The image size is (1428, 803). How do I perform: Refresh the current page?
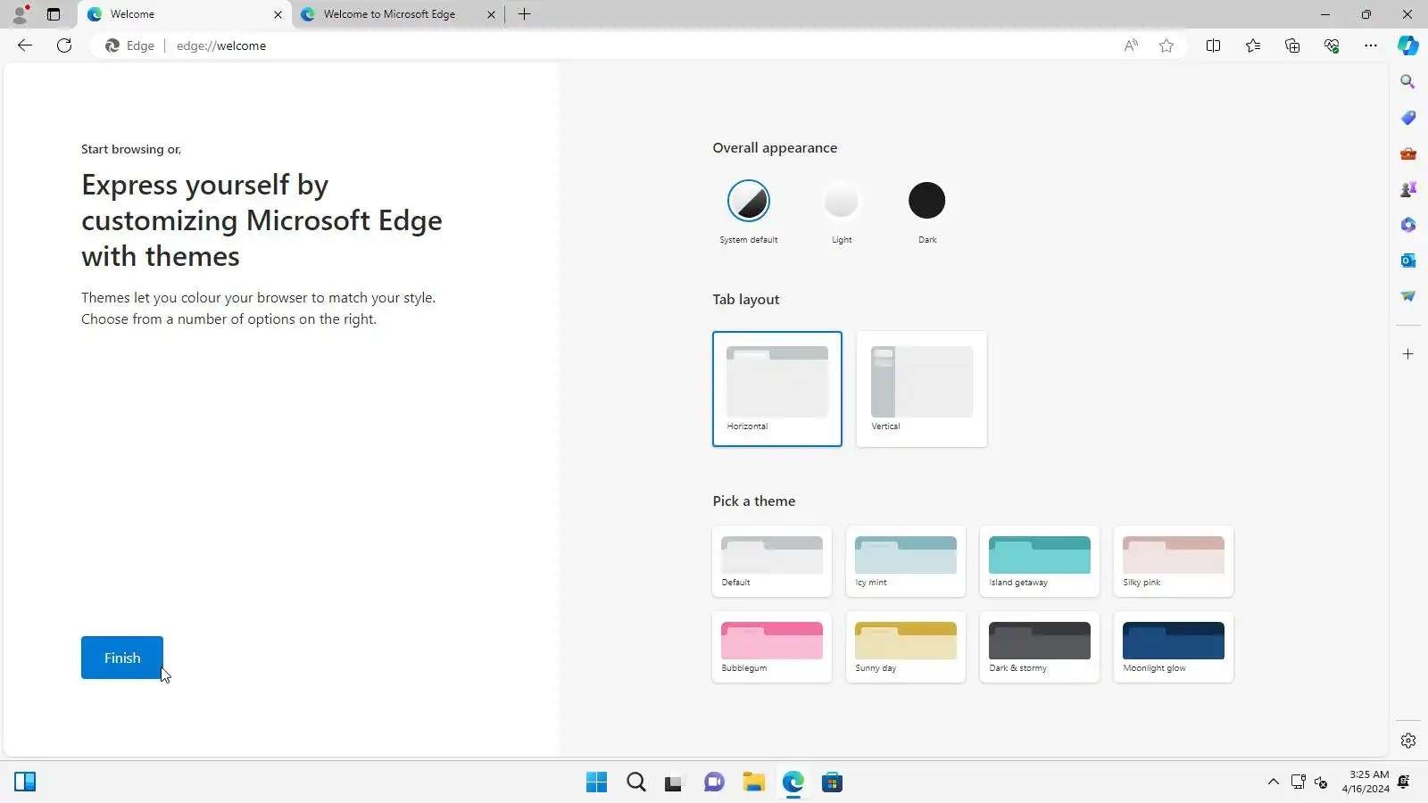[x=64, y=46]
